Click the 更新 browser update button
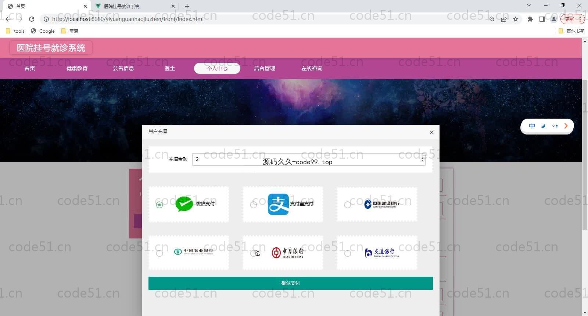 (x=573, y=19)
